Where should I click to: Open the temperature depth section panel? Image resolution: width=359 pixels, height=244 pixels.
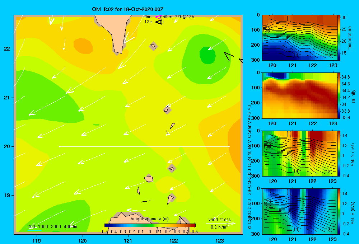pyautogui.click(x=299, y=38)
